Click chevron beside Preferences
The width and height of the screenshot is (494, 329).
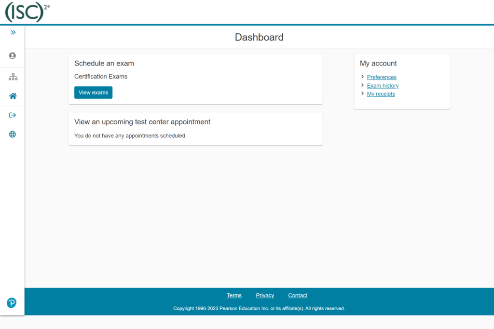363,77
